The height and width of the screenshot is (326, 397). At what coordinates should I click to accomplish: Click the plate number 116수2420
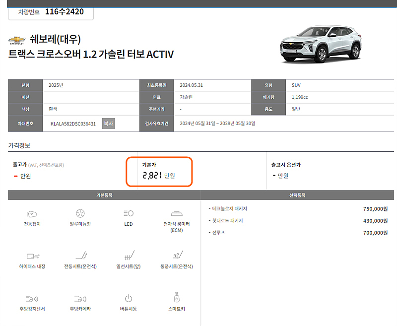click(x=65, y=11)
